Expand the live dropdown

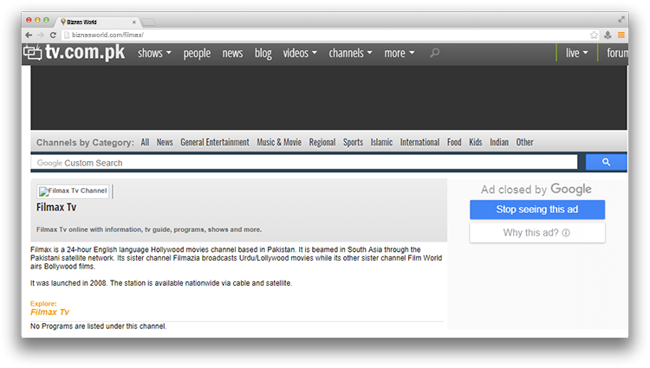pyautogui.click(x=576, y=54)
